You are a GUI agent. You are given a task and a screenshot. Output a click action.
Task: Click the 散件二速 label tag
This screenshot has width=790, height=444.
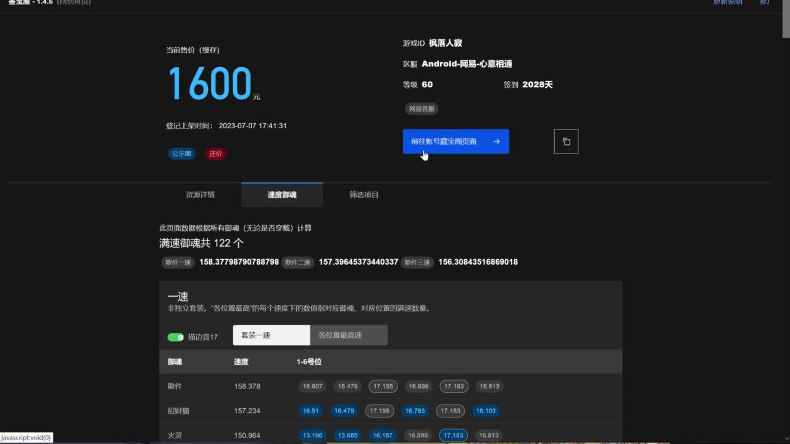(297, 262)
